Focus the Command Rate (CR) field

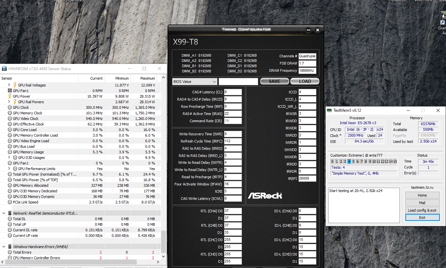click(233, 121)
